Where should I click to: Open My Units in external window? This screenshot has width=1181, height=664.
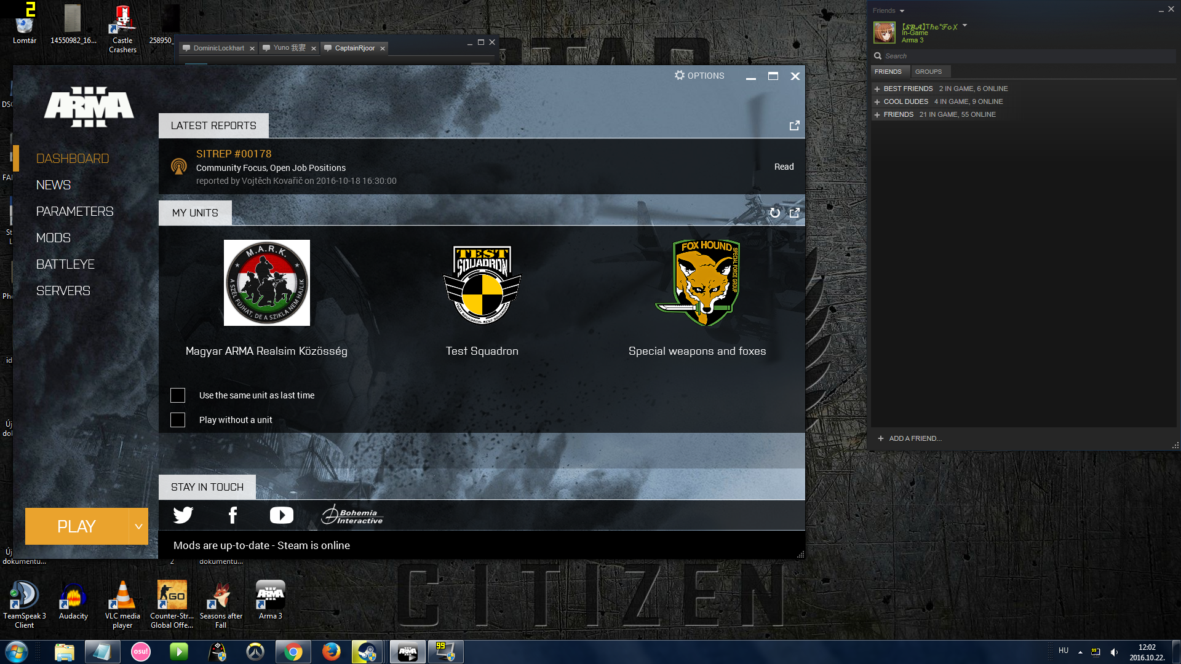pos(795,213)
